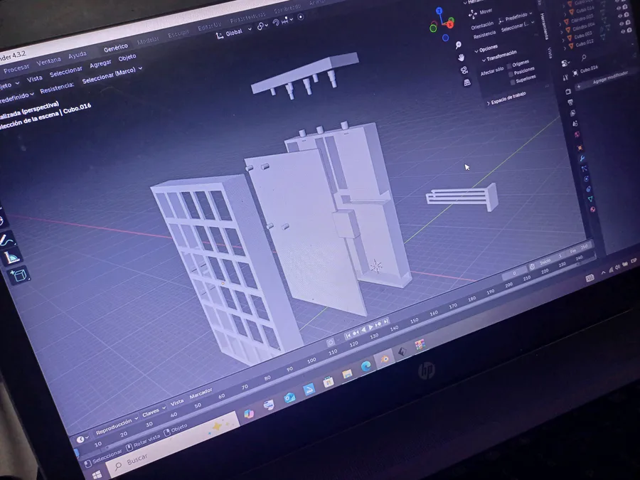
Task: Click the hand pan view icon
Action: tap(462, 57)
